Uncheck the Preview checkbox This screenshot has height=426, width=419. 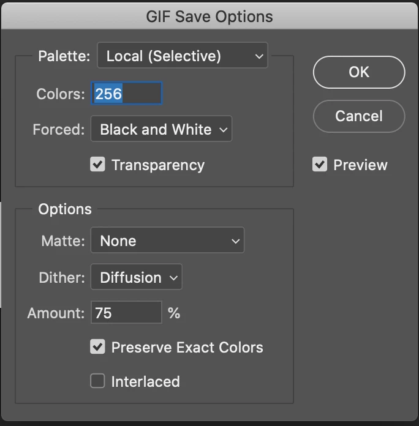(x=320, y=165)
